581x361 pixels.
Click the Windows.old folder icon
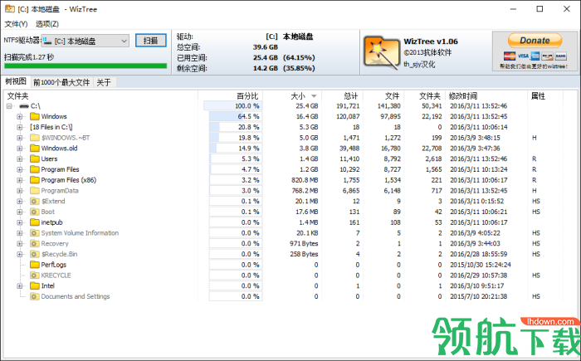[35, 149]
